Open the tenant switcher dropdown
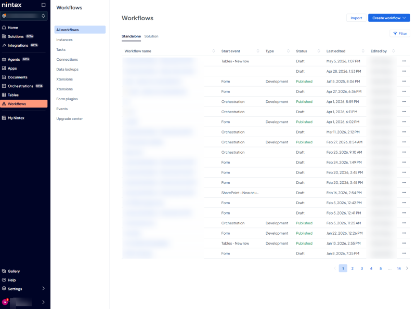The width and height of the screenshot is (416, 309). pos(24,16)
